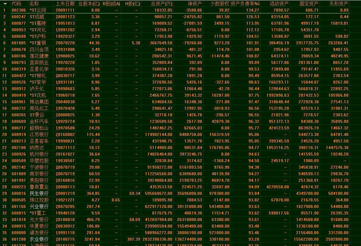Select stock name 农业银行
361x246 pixels.
tap(39, 239)
